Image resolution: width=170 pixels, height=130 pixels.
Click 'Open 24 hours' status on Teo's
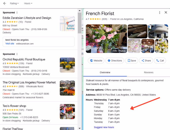(x=10, y=117)
